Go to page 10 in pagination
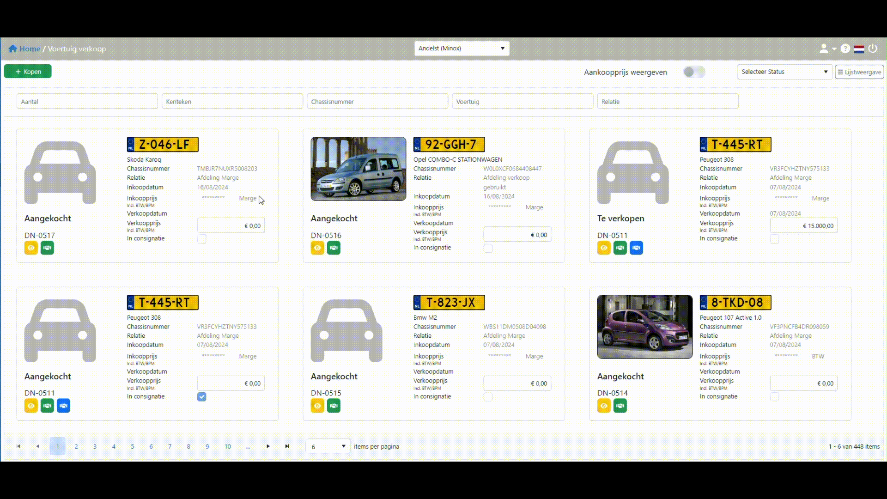 [x=228, y=446]
